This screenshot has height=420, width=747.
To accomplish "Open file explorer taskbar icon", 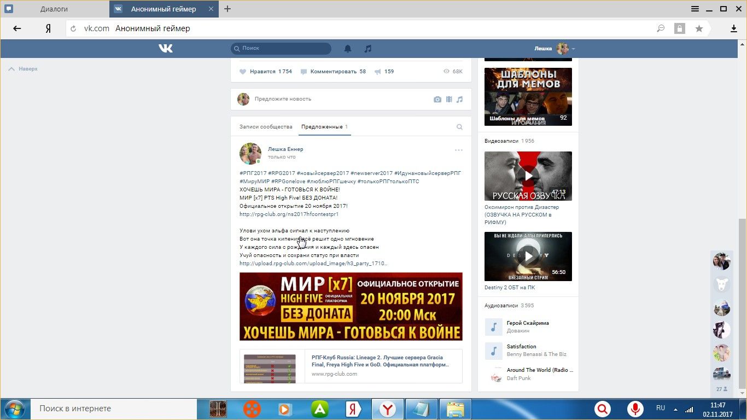I will [455, 409].
